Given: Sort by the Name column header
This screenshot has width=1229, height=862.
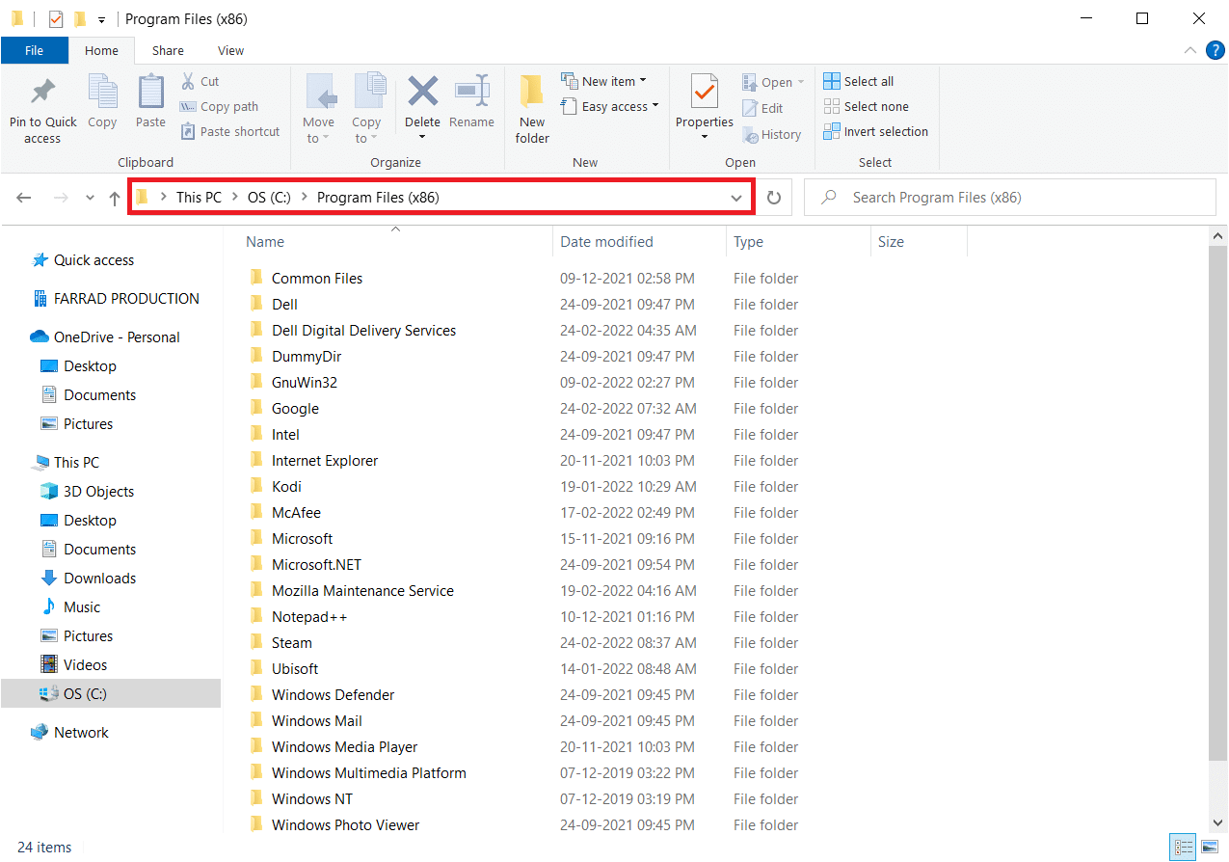Looking at the screenshot, I should tap(395, 242).
